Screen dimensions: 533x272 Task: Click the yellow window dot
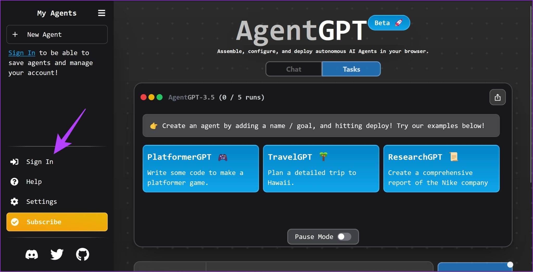coord(151,97)
